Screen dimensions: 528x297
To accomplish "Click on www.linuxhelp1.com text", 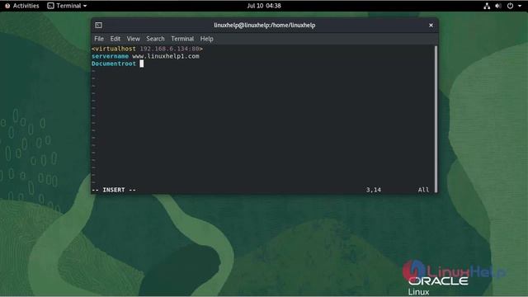I will (166, 56).
